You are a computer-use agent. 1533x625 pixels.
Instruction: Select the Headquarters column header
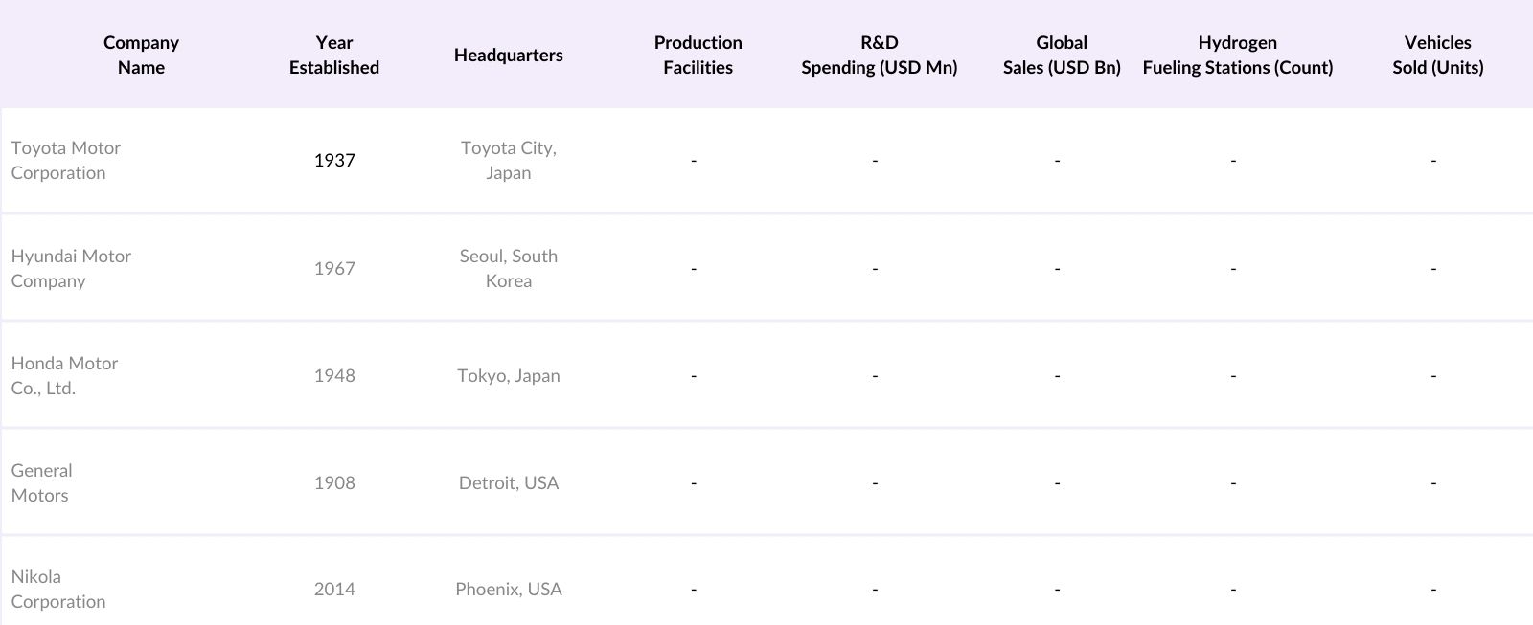tap(508, 55)
